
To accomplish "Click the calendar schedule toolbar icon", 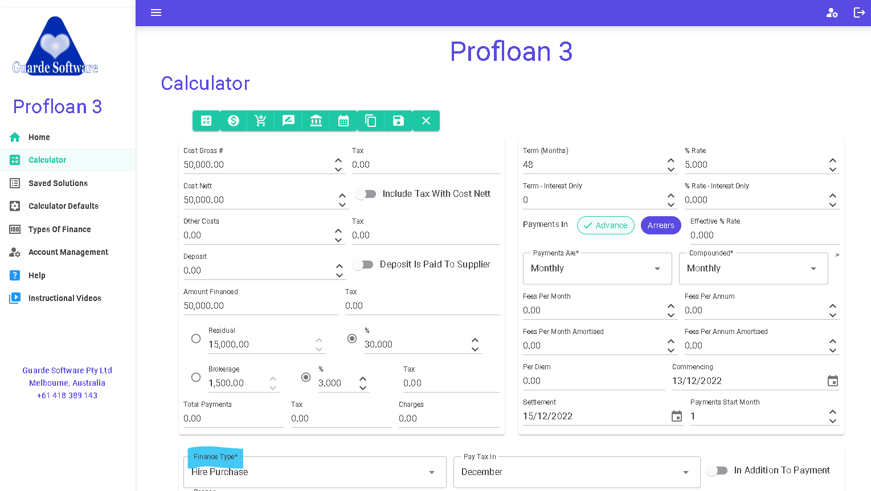I will pos(344,121).
